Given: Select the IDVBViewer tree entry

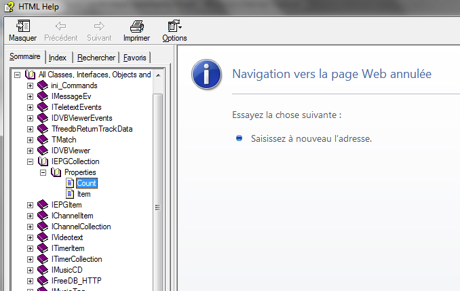Looking at the screenshot, I should 71,151.
